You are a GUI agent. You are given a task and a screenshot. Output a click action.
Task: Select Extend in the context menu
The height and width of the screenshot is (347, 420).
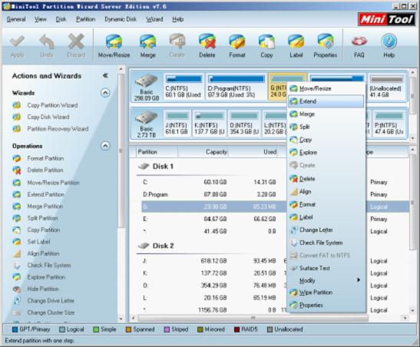(x=326, y=101)
